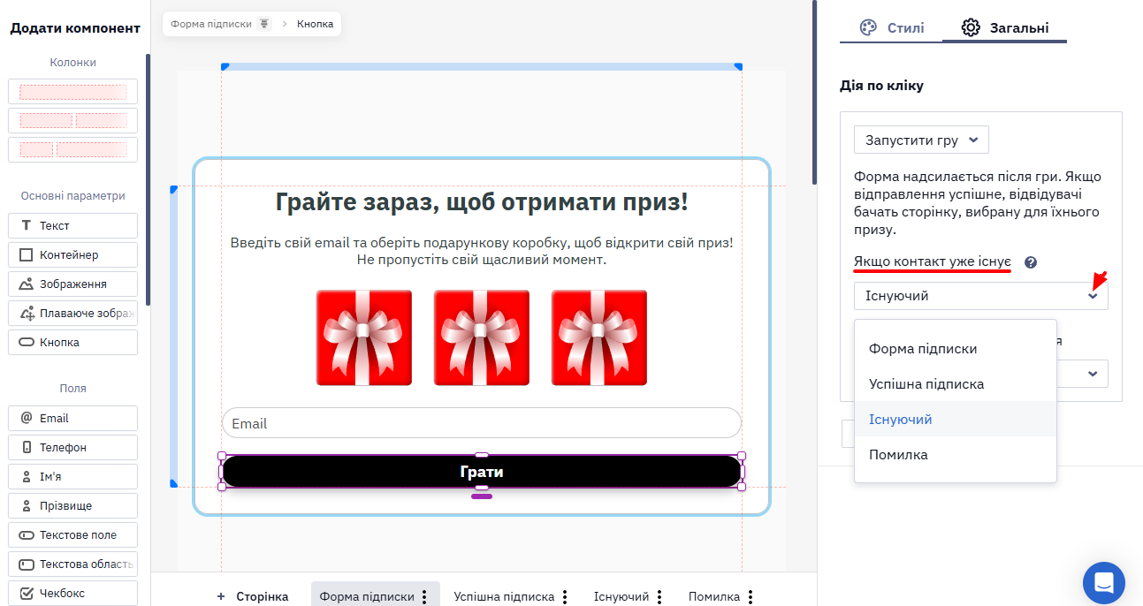Screen dimensions: 1143x606
Task: Choose Форма підписки in dropdown list
Action: [956, 349]
